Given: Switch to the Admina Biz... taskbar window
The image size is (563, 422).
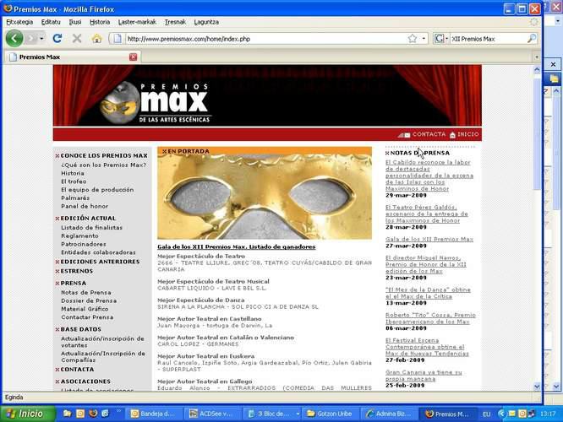Looking at the screenshot, I should pyautogui.click(x=389, y=414).
